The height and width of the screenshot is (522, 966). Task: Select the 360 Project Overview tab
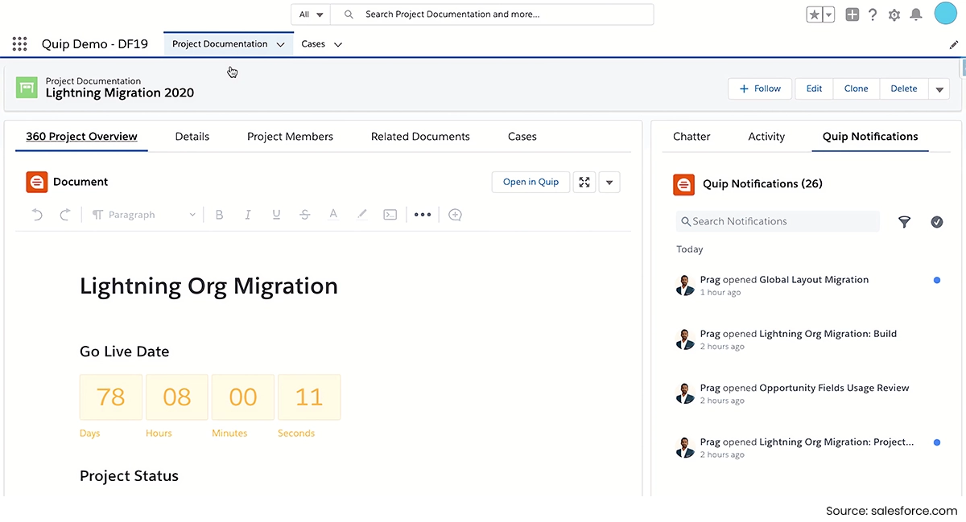81,137
